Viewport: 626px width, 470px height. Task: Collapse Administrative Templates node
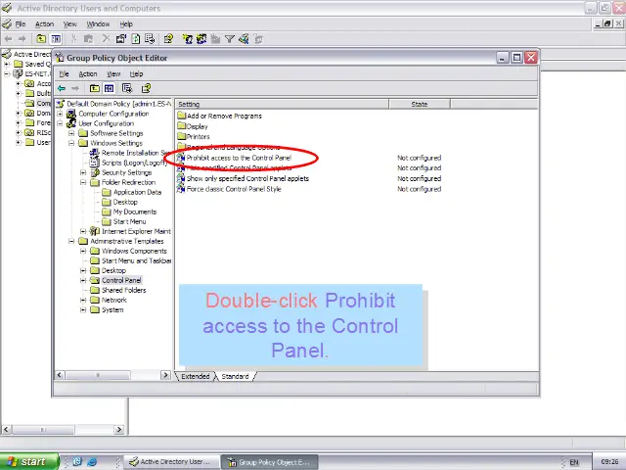coord(71,241)
